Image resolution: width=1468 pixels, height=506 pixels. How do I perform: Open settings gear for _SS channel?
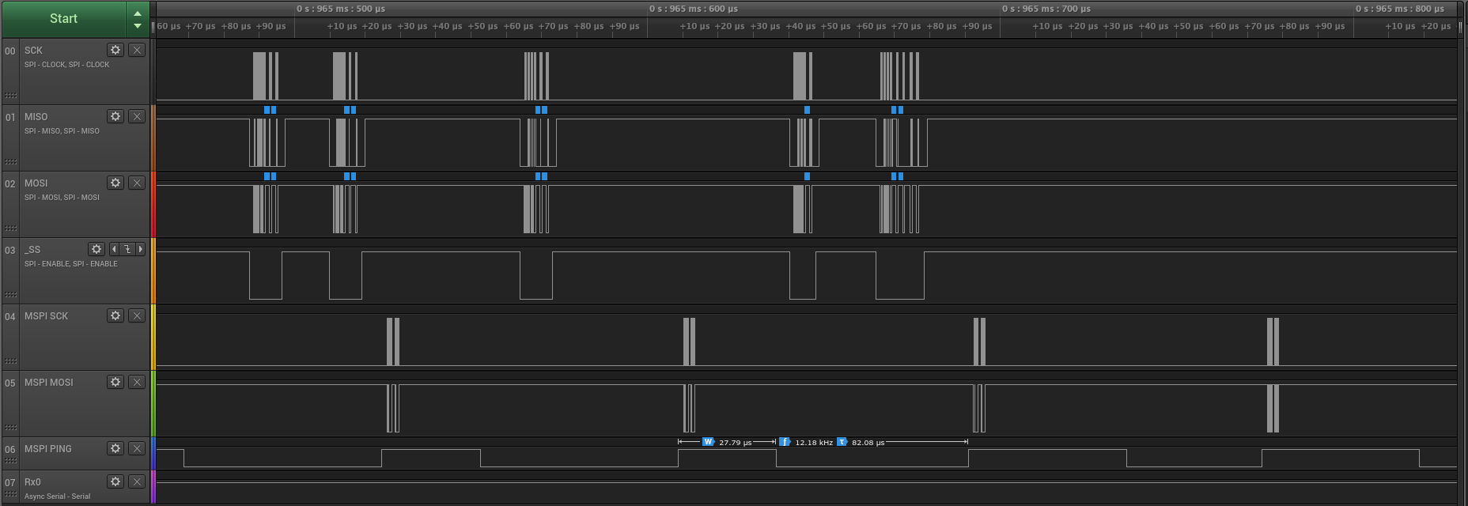pos(96,249)
